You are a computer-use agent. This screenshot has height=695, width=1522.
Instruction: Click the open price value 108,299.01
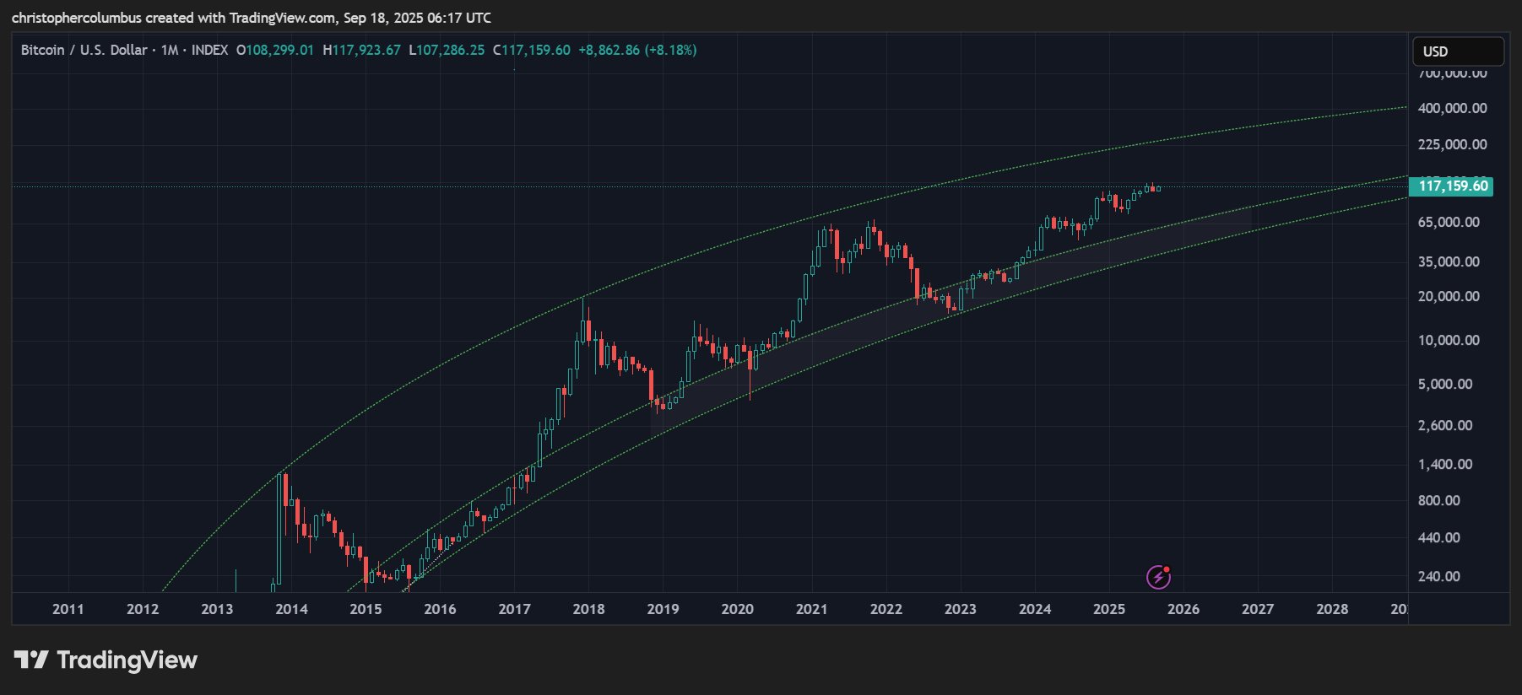[x=279, y=51]
